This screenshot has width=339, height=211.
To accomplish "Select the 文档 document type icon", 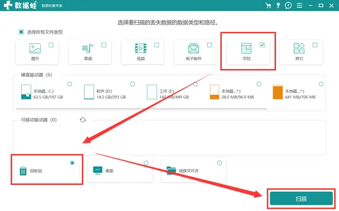I will click(246, 48).
